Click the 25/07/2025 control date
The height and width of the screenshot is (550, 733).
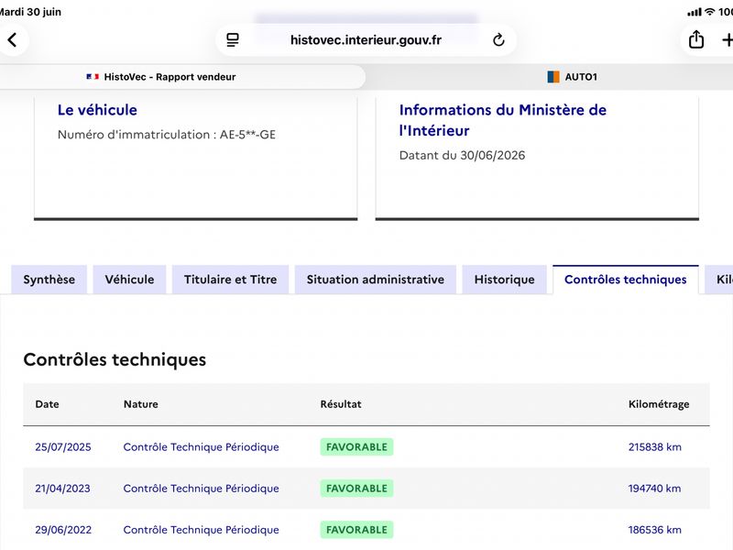[x=63, y=447]
